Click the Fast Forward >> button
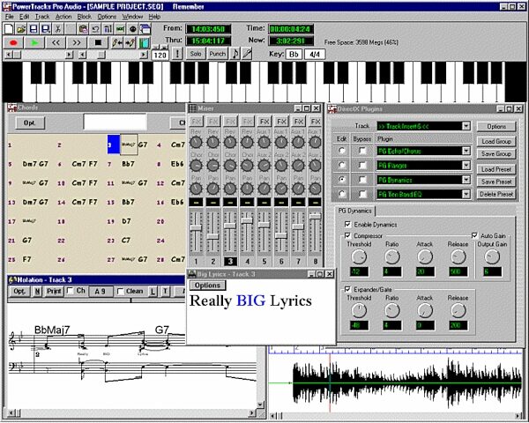This screenshot has width=529, height=423. [77, 43]
